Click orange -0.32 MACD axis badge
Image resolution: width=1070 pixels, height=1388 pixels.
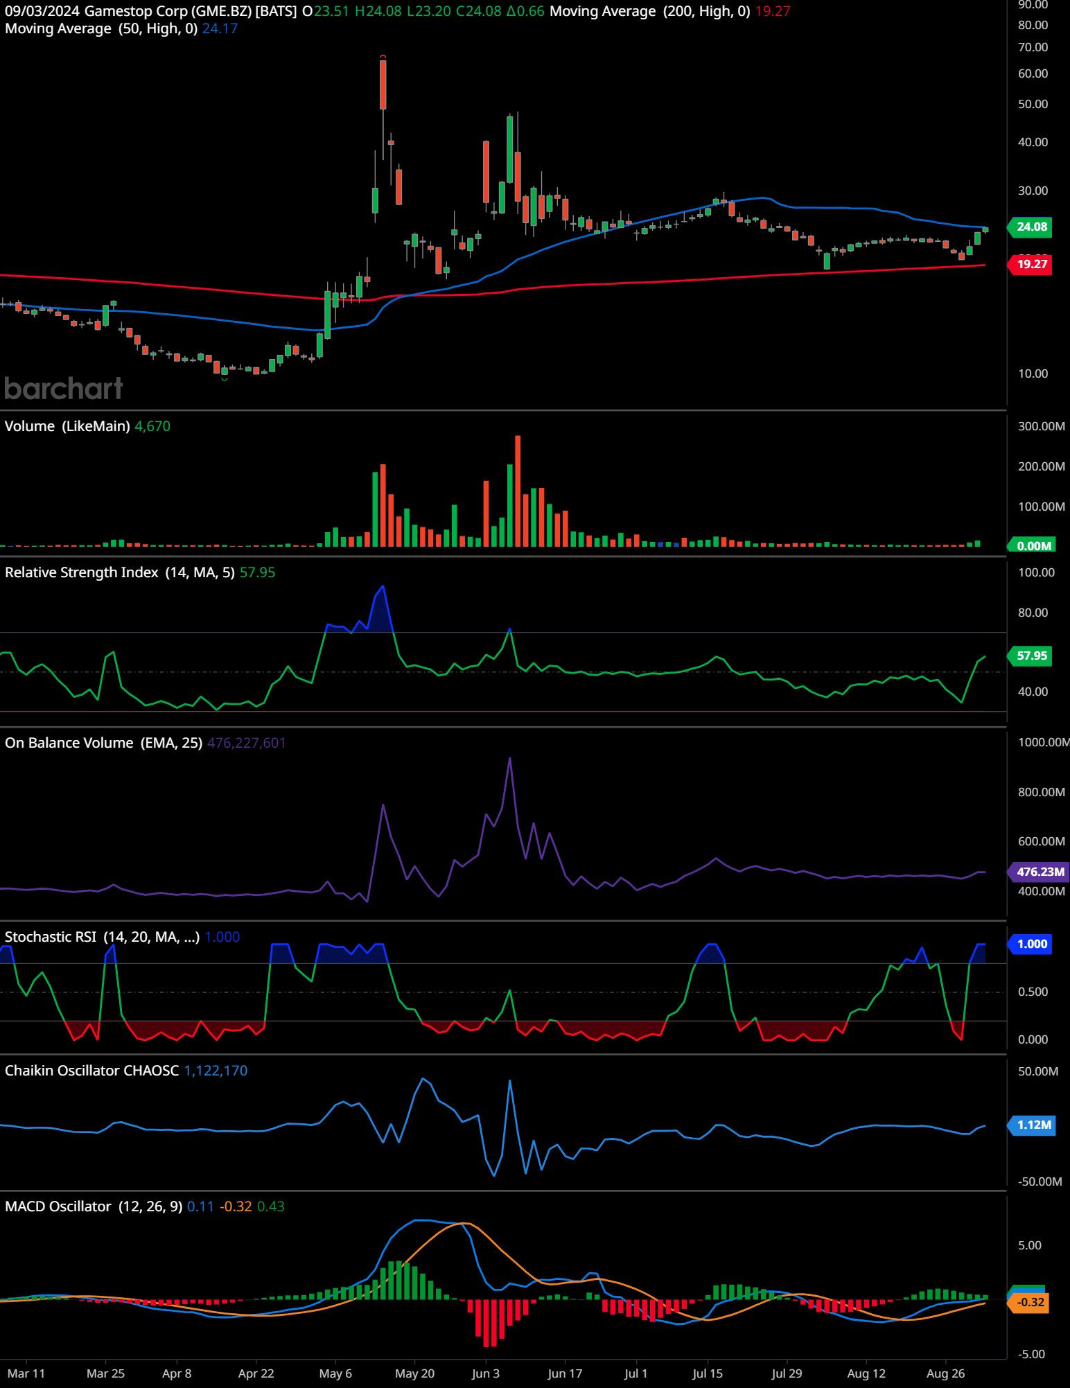pyautogui.click(x=1030, y=1302)
